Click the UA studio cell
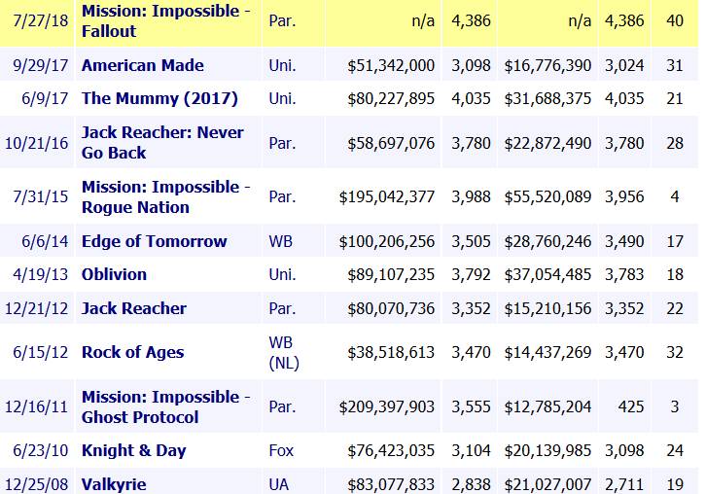The width and height of the screenshot is (706, 494). [278, 483]
